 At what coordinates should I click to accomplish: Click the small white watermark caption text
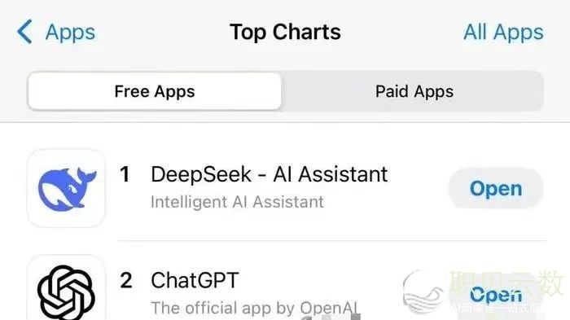coord(498,308)
